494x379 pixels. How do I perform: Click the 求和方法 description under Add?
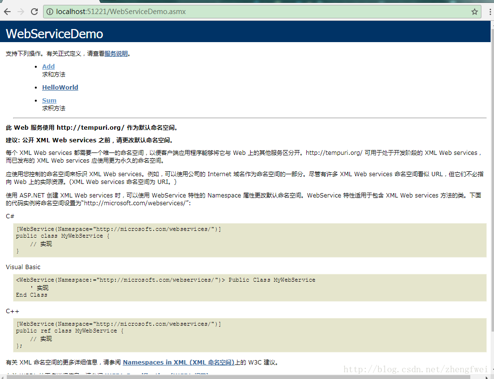coord(54,75)
